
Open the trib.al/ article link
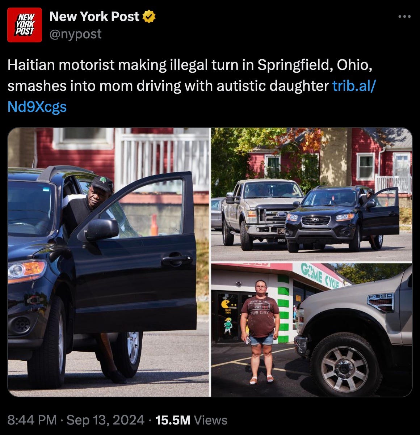[354, 86]
